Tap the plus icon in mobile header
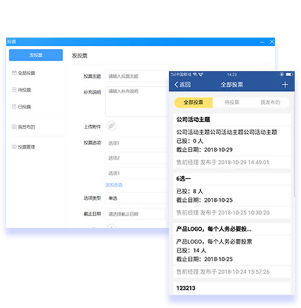Viewport: 301px width, 308px height. (x=285, y=84)
